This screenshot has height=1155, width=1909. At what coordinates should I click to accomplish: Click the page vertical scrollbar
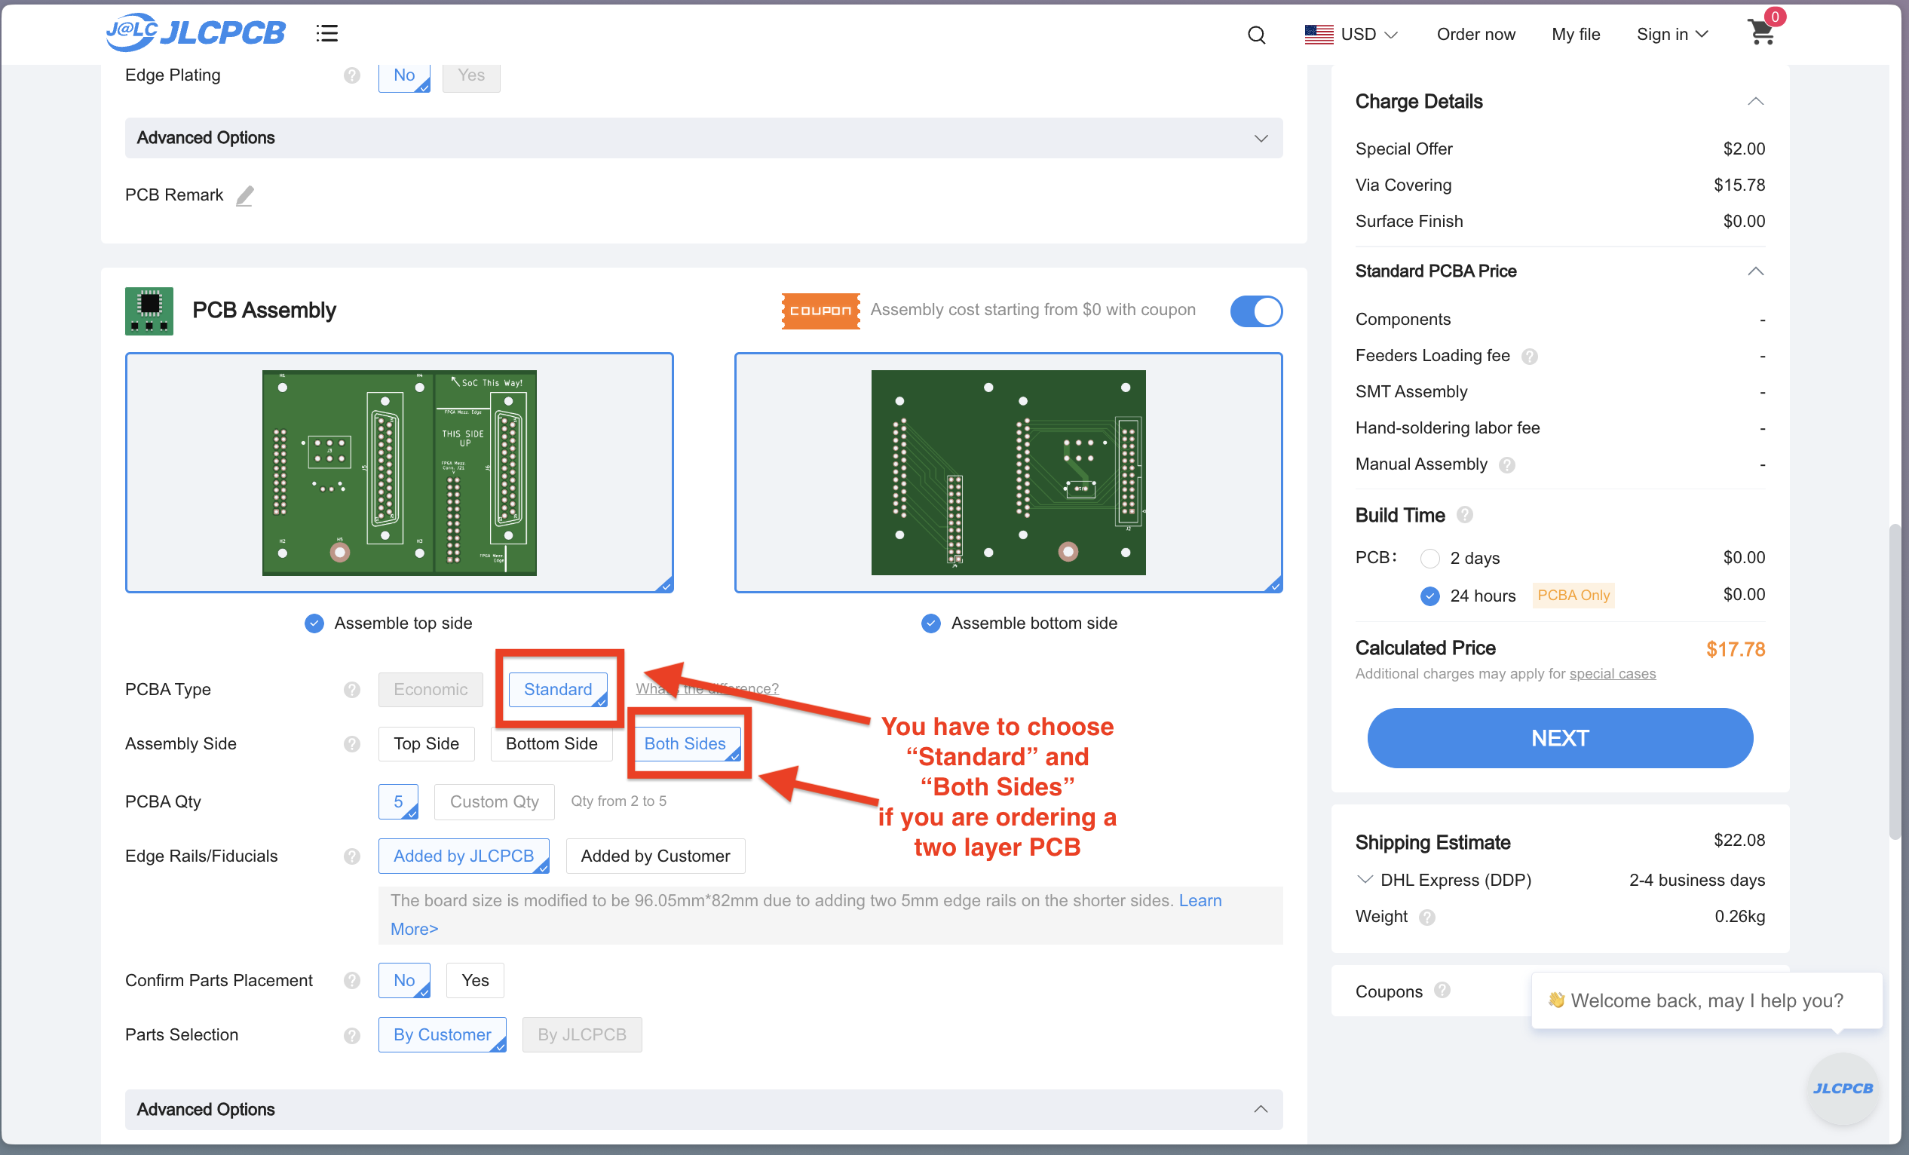pyautogui.click(x=1894, y=682)
